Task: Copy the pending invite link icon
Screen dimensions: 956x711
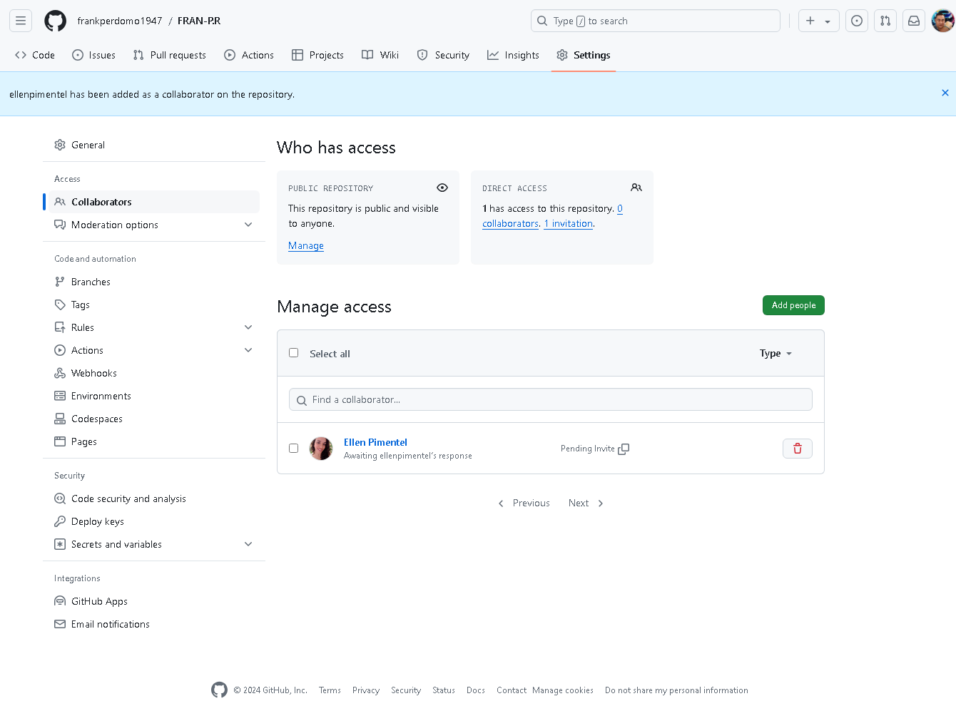Action: [624, 449]
